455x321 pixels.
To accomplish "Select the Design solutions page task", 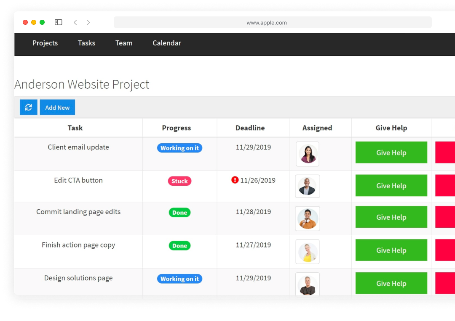I will (x=78, y=278).
